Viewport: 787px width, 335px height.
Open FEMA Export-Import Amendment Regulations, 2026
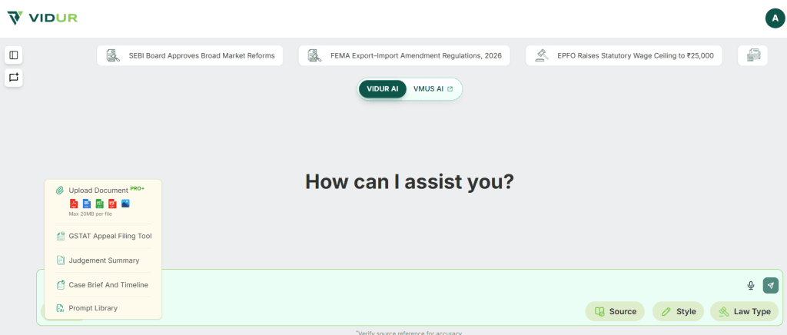(404, 55)
